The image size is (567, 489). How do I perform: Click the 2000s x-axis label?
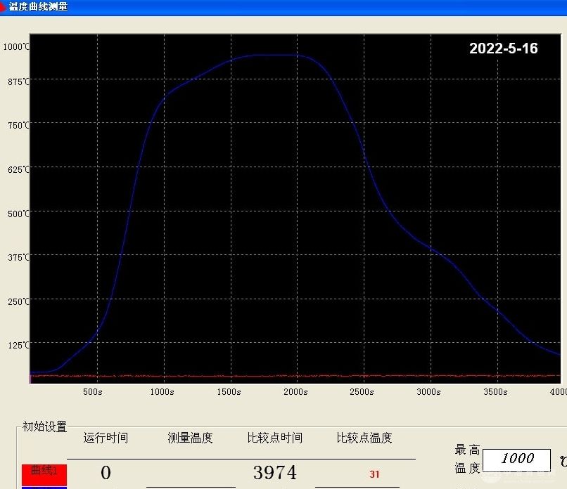point(295,392)
